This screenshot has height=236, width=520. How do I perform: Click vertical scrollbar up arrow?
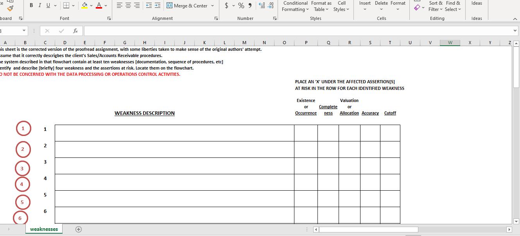516,43
